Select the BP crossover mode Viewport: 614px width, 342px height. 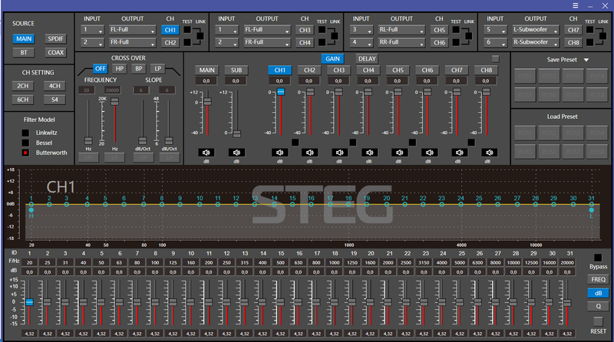point(139,68)
